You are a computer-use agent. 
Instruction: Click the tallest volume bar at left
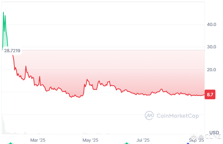pos(3,125)
